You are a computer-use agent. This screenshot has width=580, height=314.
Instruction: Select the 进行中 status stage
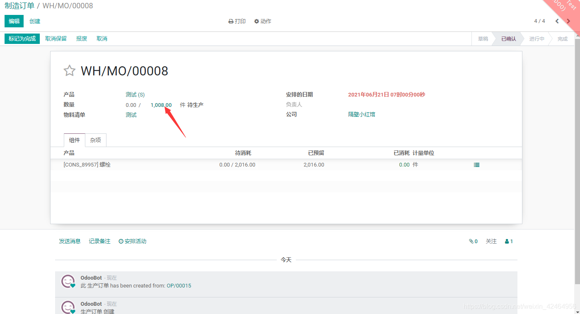pos(536,39)
